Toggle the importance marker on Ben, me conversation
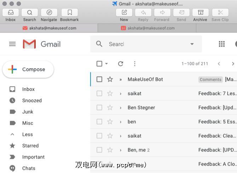Screen dimensions: 237x173 tap(121, 150)
